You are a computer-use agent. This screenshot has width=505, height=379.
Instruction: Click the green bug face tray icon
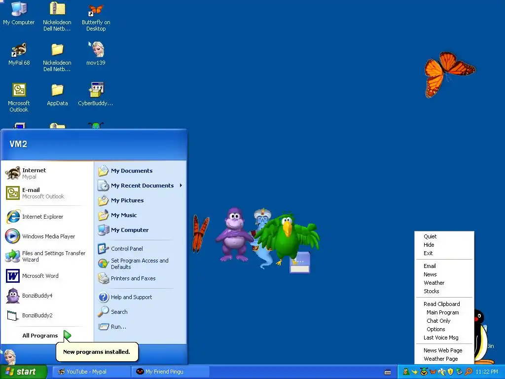(424, 372)
